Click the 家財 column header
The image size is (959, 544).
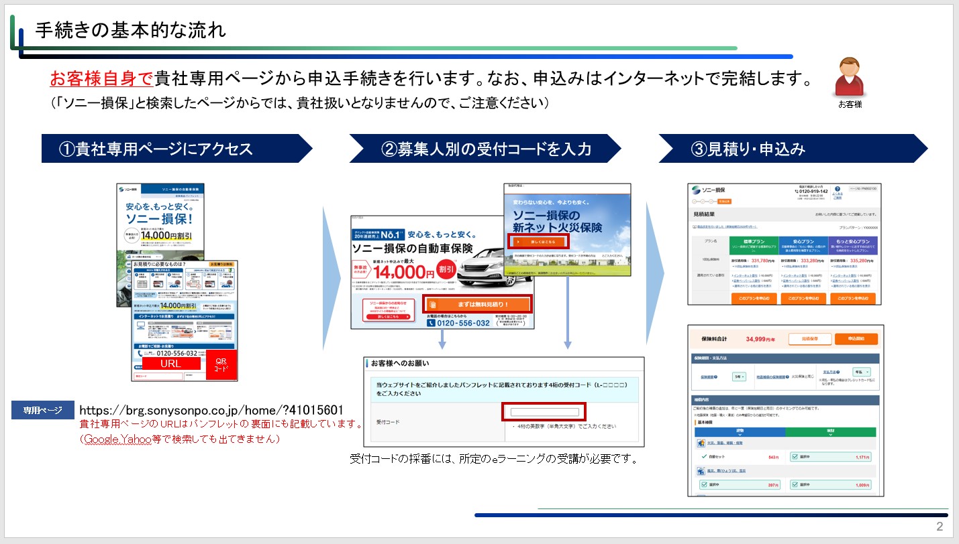[831, 432]
